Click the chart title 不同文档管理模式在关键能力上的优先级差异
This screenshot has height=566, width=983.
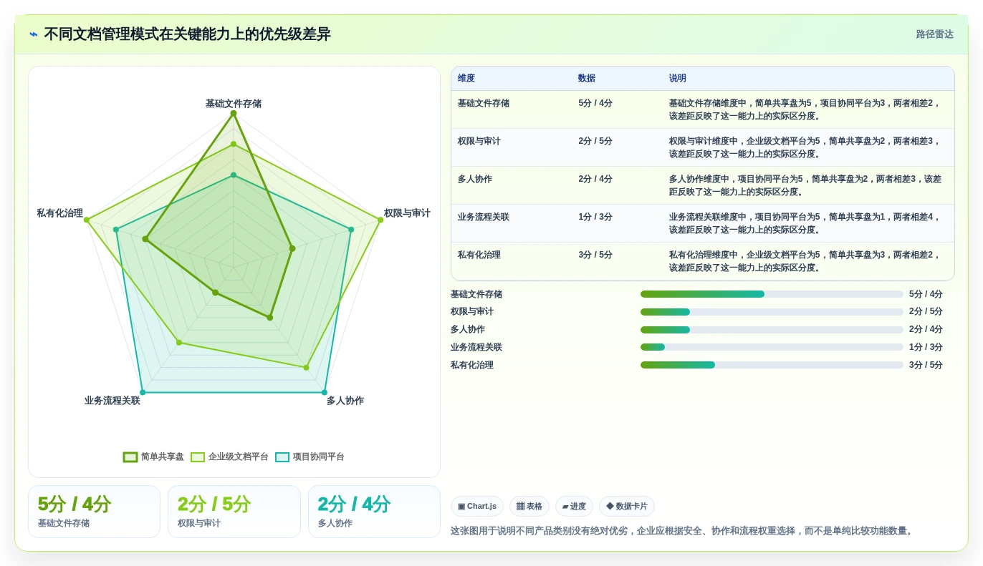tap(187, 34)
